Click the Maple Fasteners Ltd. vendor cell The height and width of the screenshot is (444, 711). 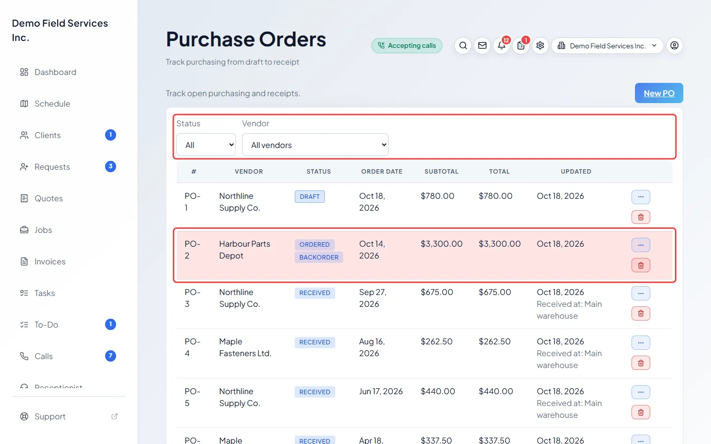pos(245,347)
